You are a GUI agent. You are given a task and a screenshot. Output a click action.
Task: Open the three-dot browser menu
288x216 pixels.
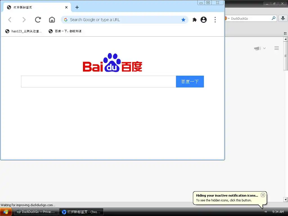click(215, 20)
